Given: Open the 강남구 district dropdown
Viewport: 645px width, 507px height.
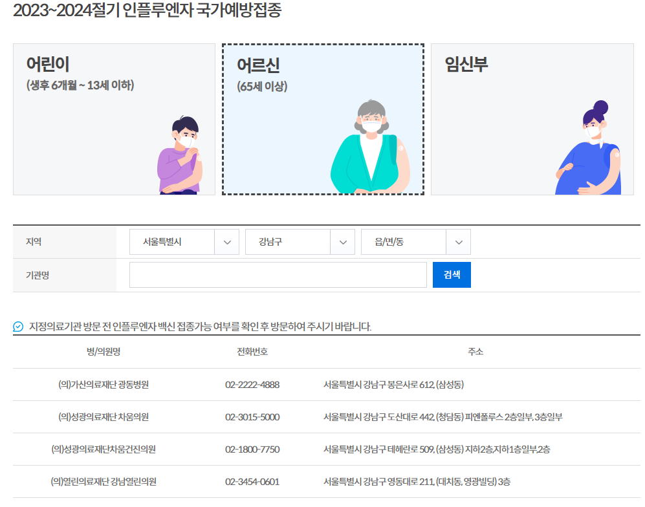Looking at the screenshot, I should 300,242.
